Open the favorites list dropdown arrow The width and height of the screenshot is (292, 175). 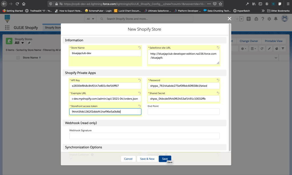click(x=241, y=19)
